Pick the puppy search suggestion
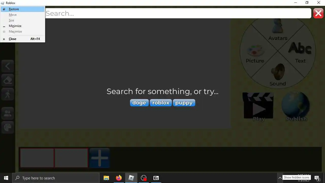325x183 pixels. pyautogui.click(x=184, y=103)
